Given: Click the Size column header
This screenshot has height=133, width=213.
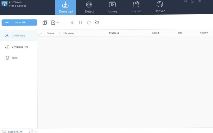Looking at the screenshot, I should [180, 33].
